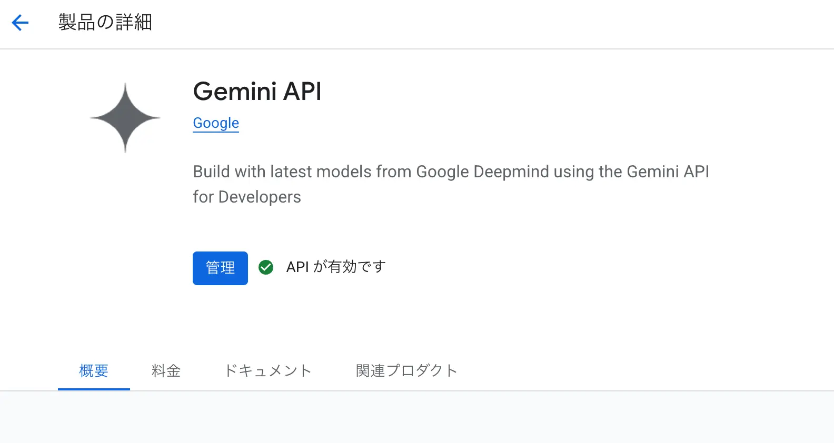Viewport: 834px width, 443px height.
Task: Click the green API enabled checkmark icon
Action: 266,267
